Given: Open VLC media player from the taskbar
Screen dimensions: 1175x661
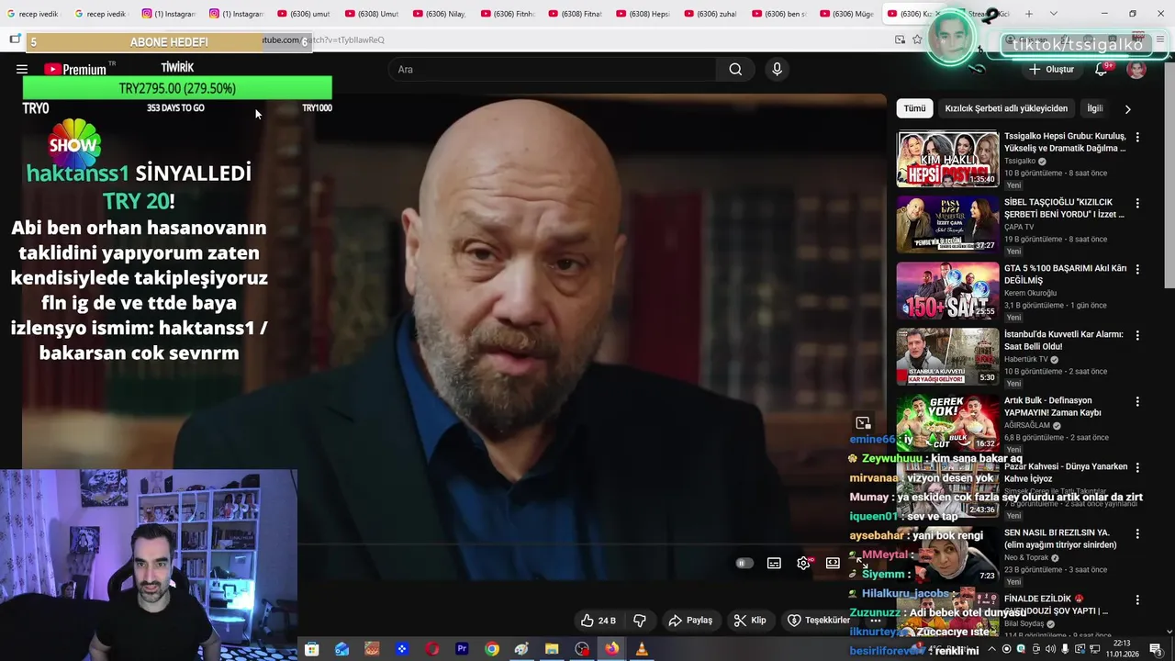Looking at the screenshot, I should click(642, 649).
